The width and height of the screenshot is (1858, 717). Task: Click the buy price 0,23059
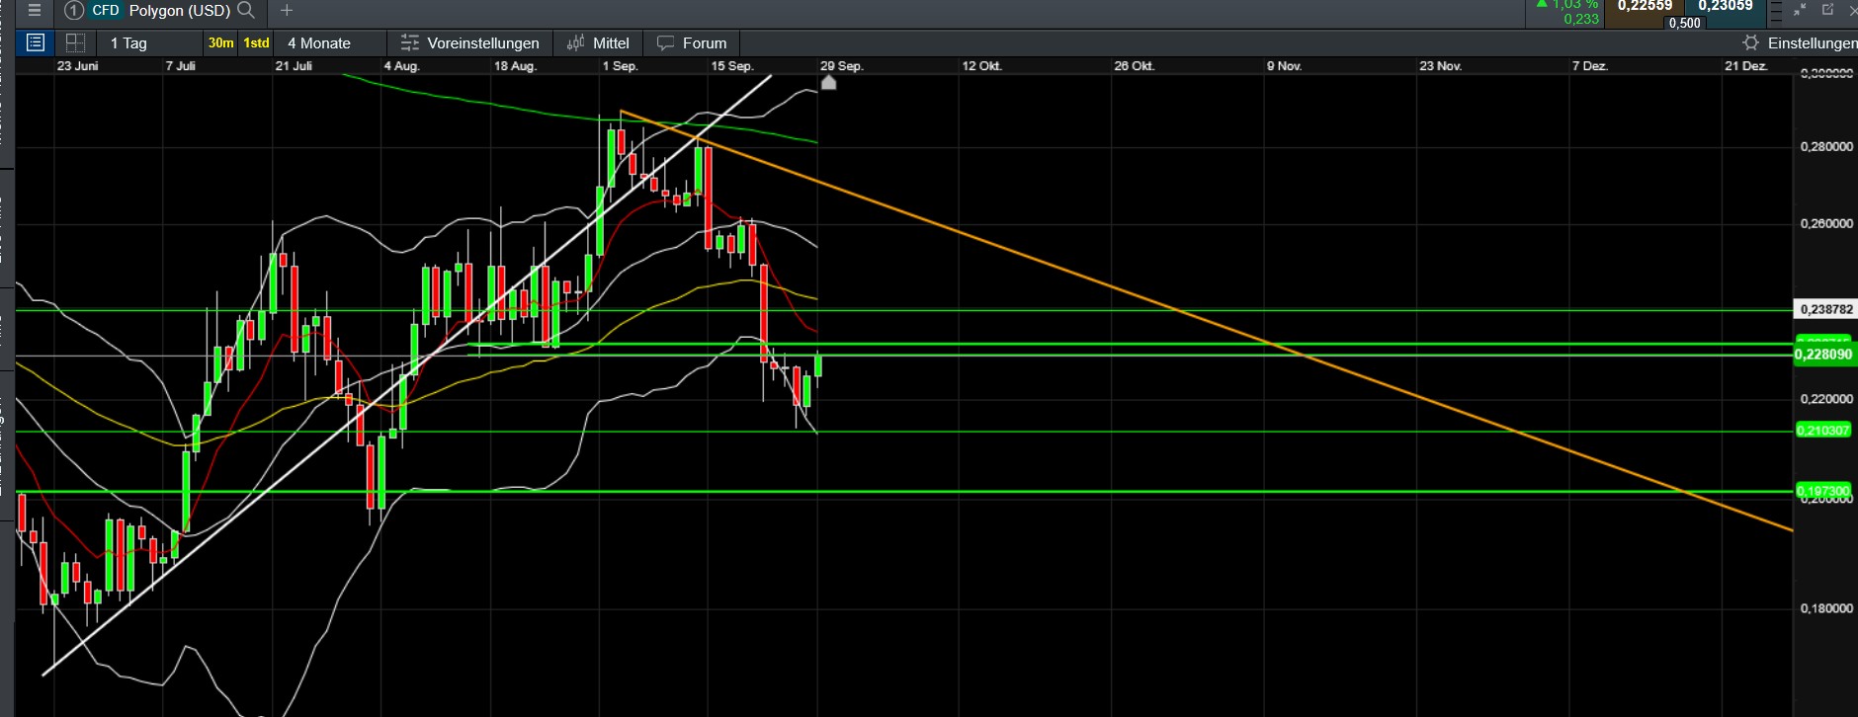coord(1726,6)
